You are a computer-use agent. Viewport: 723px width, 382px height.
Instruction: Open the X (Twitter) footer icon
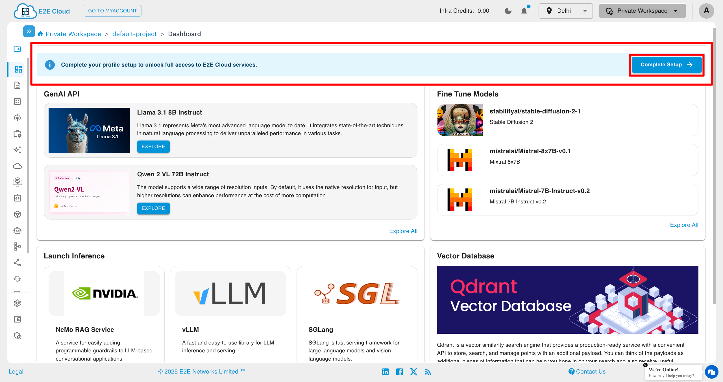tap(414, 372)
